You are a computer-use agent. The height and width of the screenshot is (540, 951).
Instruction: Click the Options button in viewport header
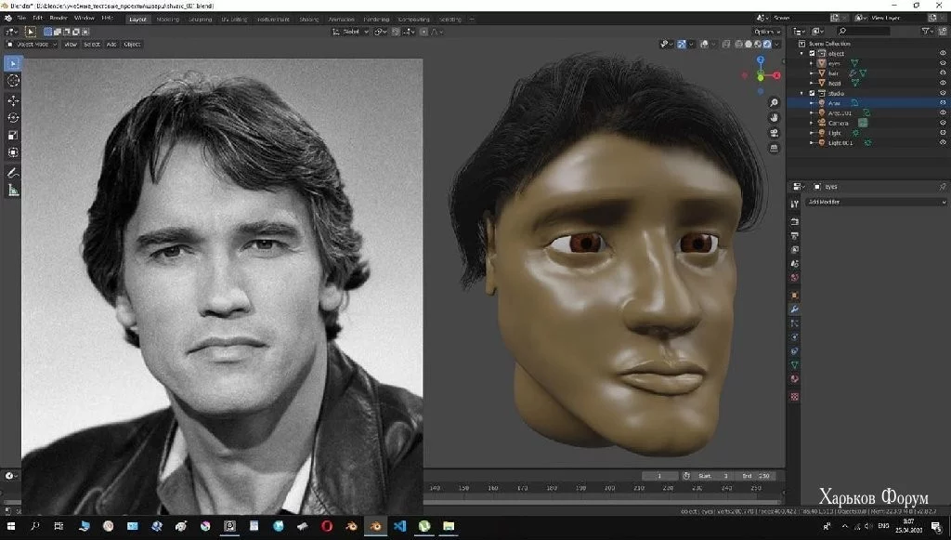[x=766, y=32]
